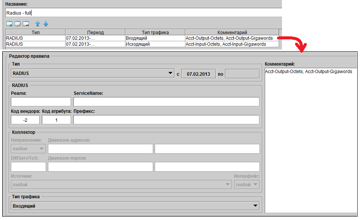The image size is (361, 220).
Task: Click into the ServiceName field
Action: pyautogui.click(x=166, y=102)
